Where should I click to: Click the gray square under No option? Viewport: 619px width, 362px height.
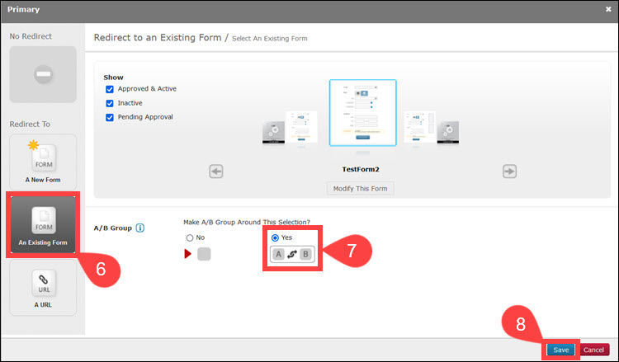click(x=204, y=254)
